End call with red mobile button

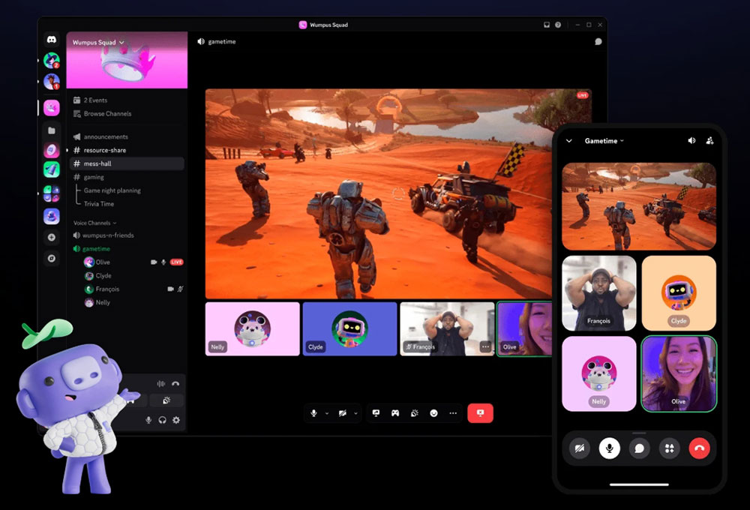point(699,448)
